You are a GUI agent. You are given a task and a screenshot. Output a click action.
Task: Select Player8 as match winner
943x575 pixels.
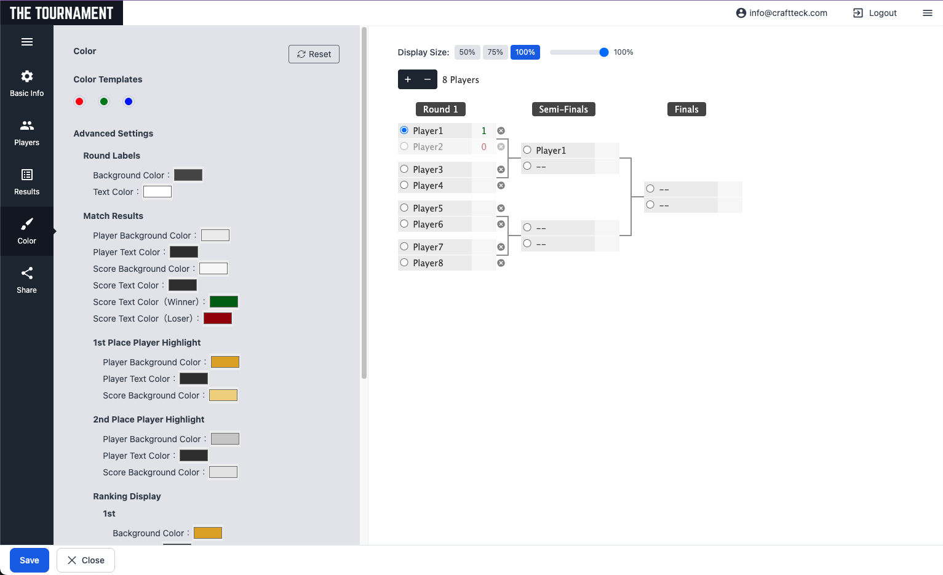point(404,263)
